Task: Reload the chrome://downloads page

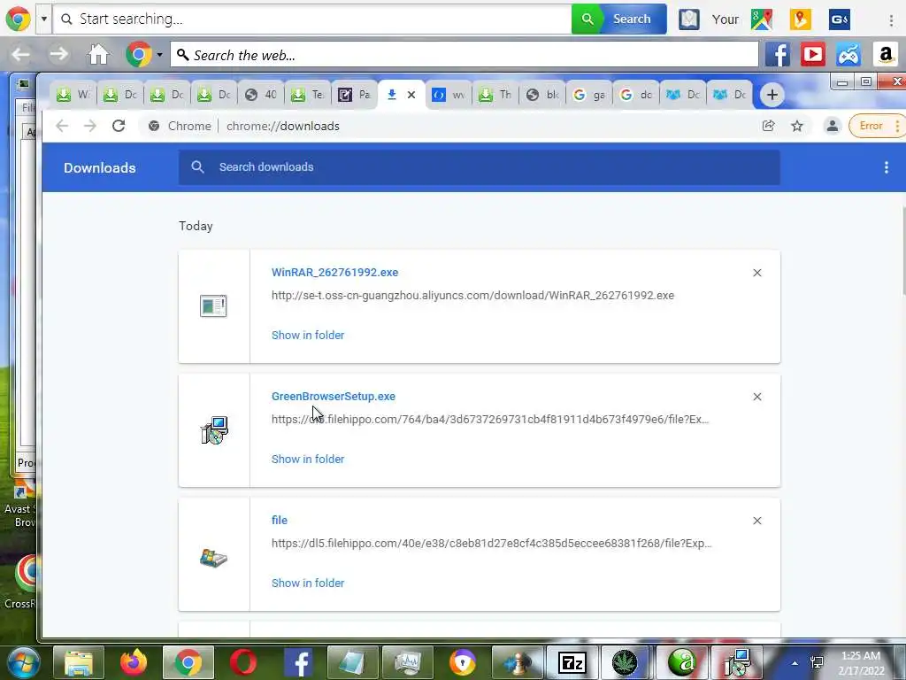Action: [119, 126]
